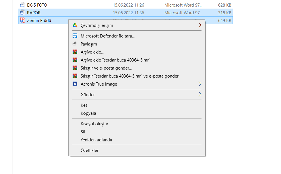Click the WinRAR icon beside Arşive ekle...
Image resolution: width=281 pixels, height=174 pixels.
(x=75, y=52)
